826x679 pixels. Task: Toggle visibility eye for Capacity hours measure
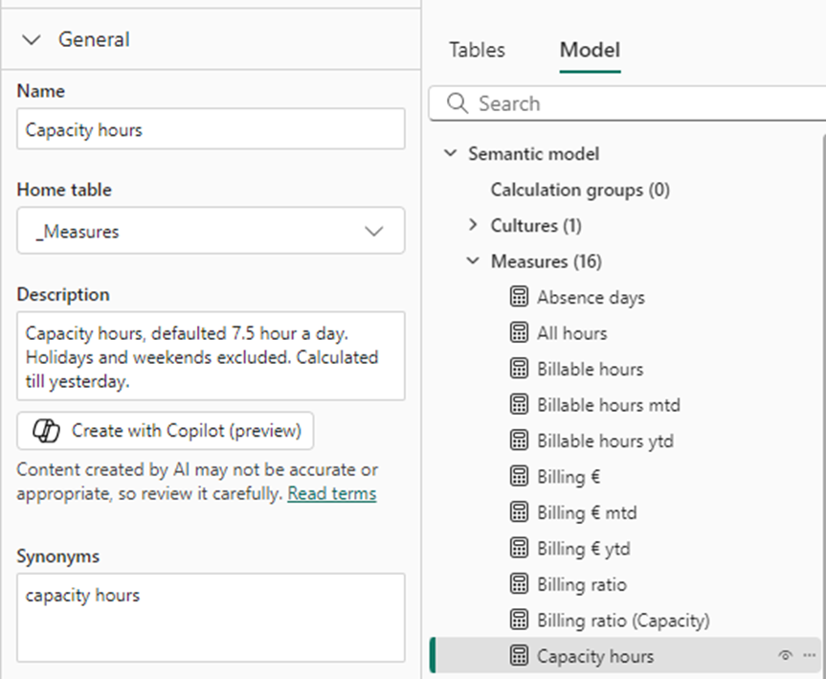click(x=786, y=656)
